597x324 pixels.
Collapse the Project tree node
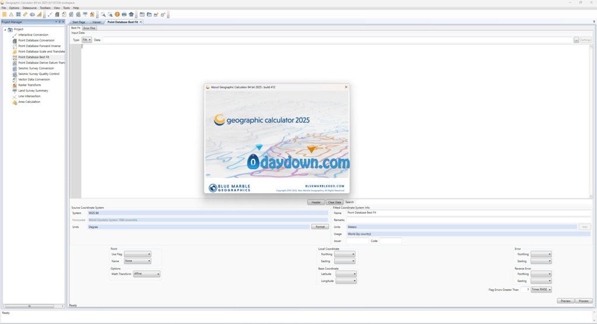click(5, 29)
